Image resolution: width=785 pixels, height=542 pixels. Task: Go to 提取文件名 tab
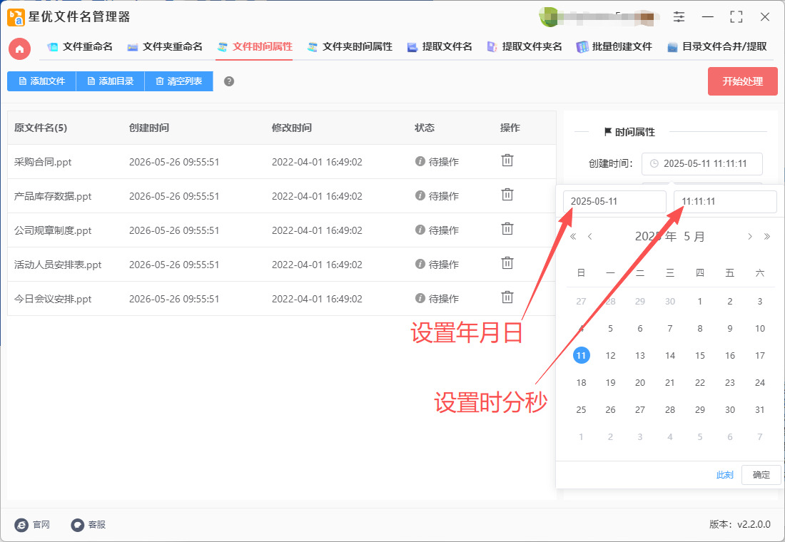pyautogui.click(x=440, y=47)
